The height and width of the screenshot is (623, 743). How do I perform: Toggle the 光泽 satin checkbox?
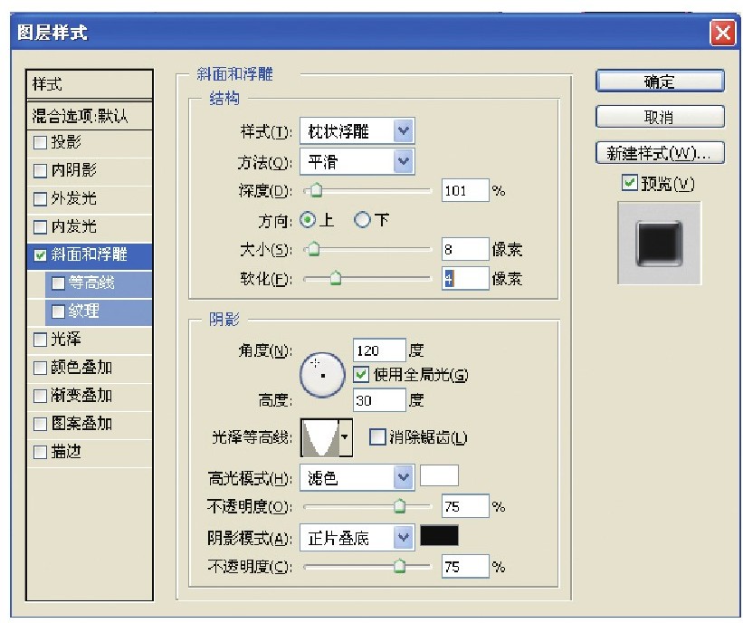[x=41, y=340]
